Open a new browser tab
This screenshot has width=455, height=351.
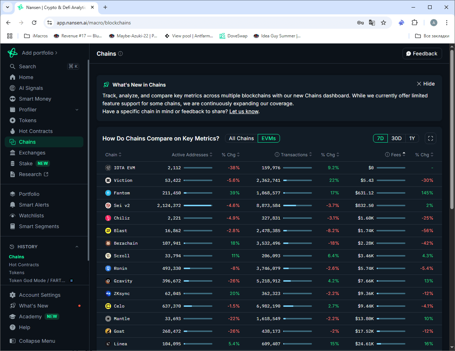(x=105, y=7)
